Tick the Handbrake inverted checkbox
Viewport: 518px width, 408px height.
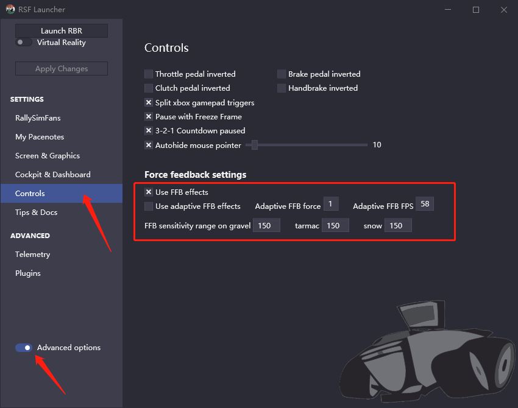282,88
